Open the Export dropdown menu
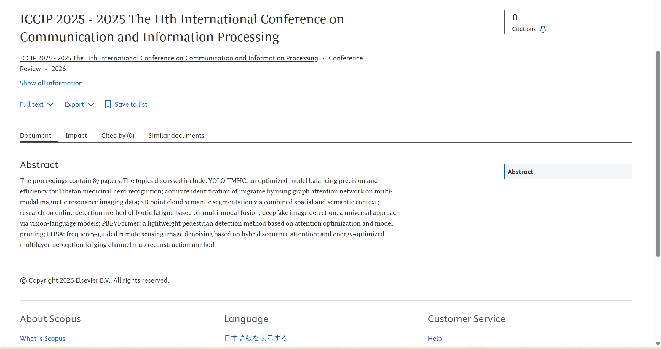 (74, 104)
